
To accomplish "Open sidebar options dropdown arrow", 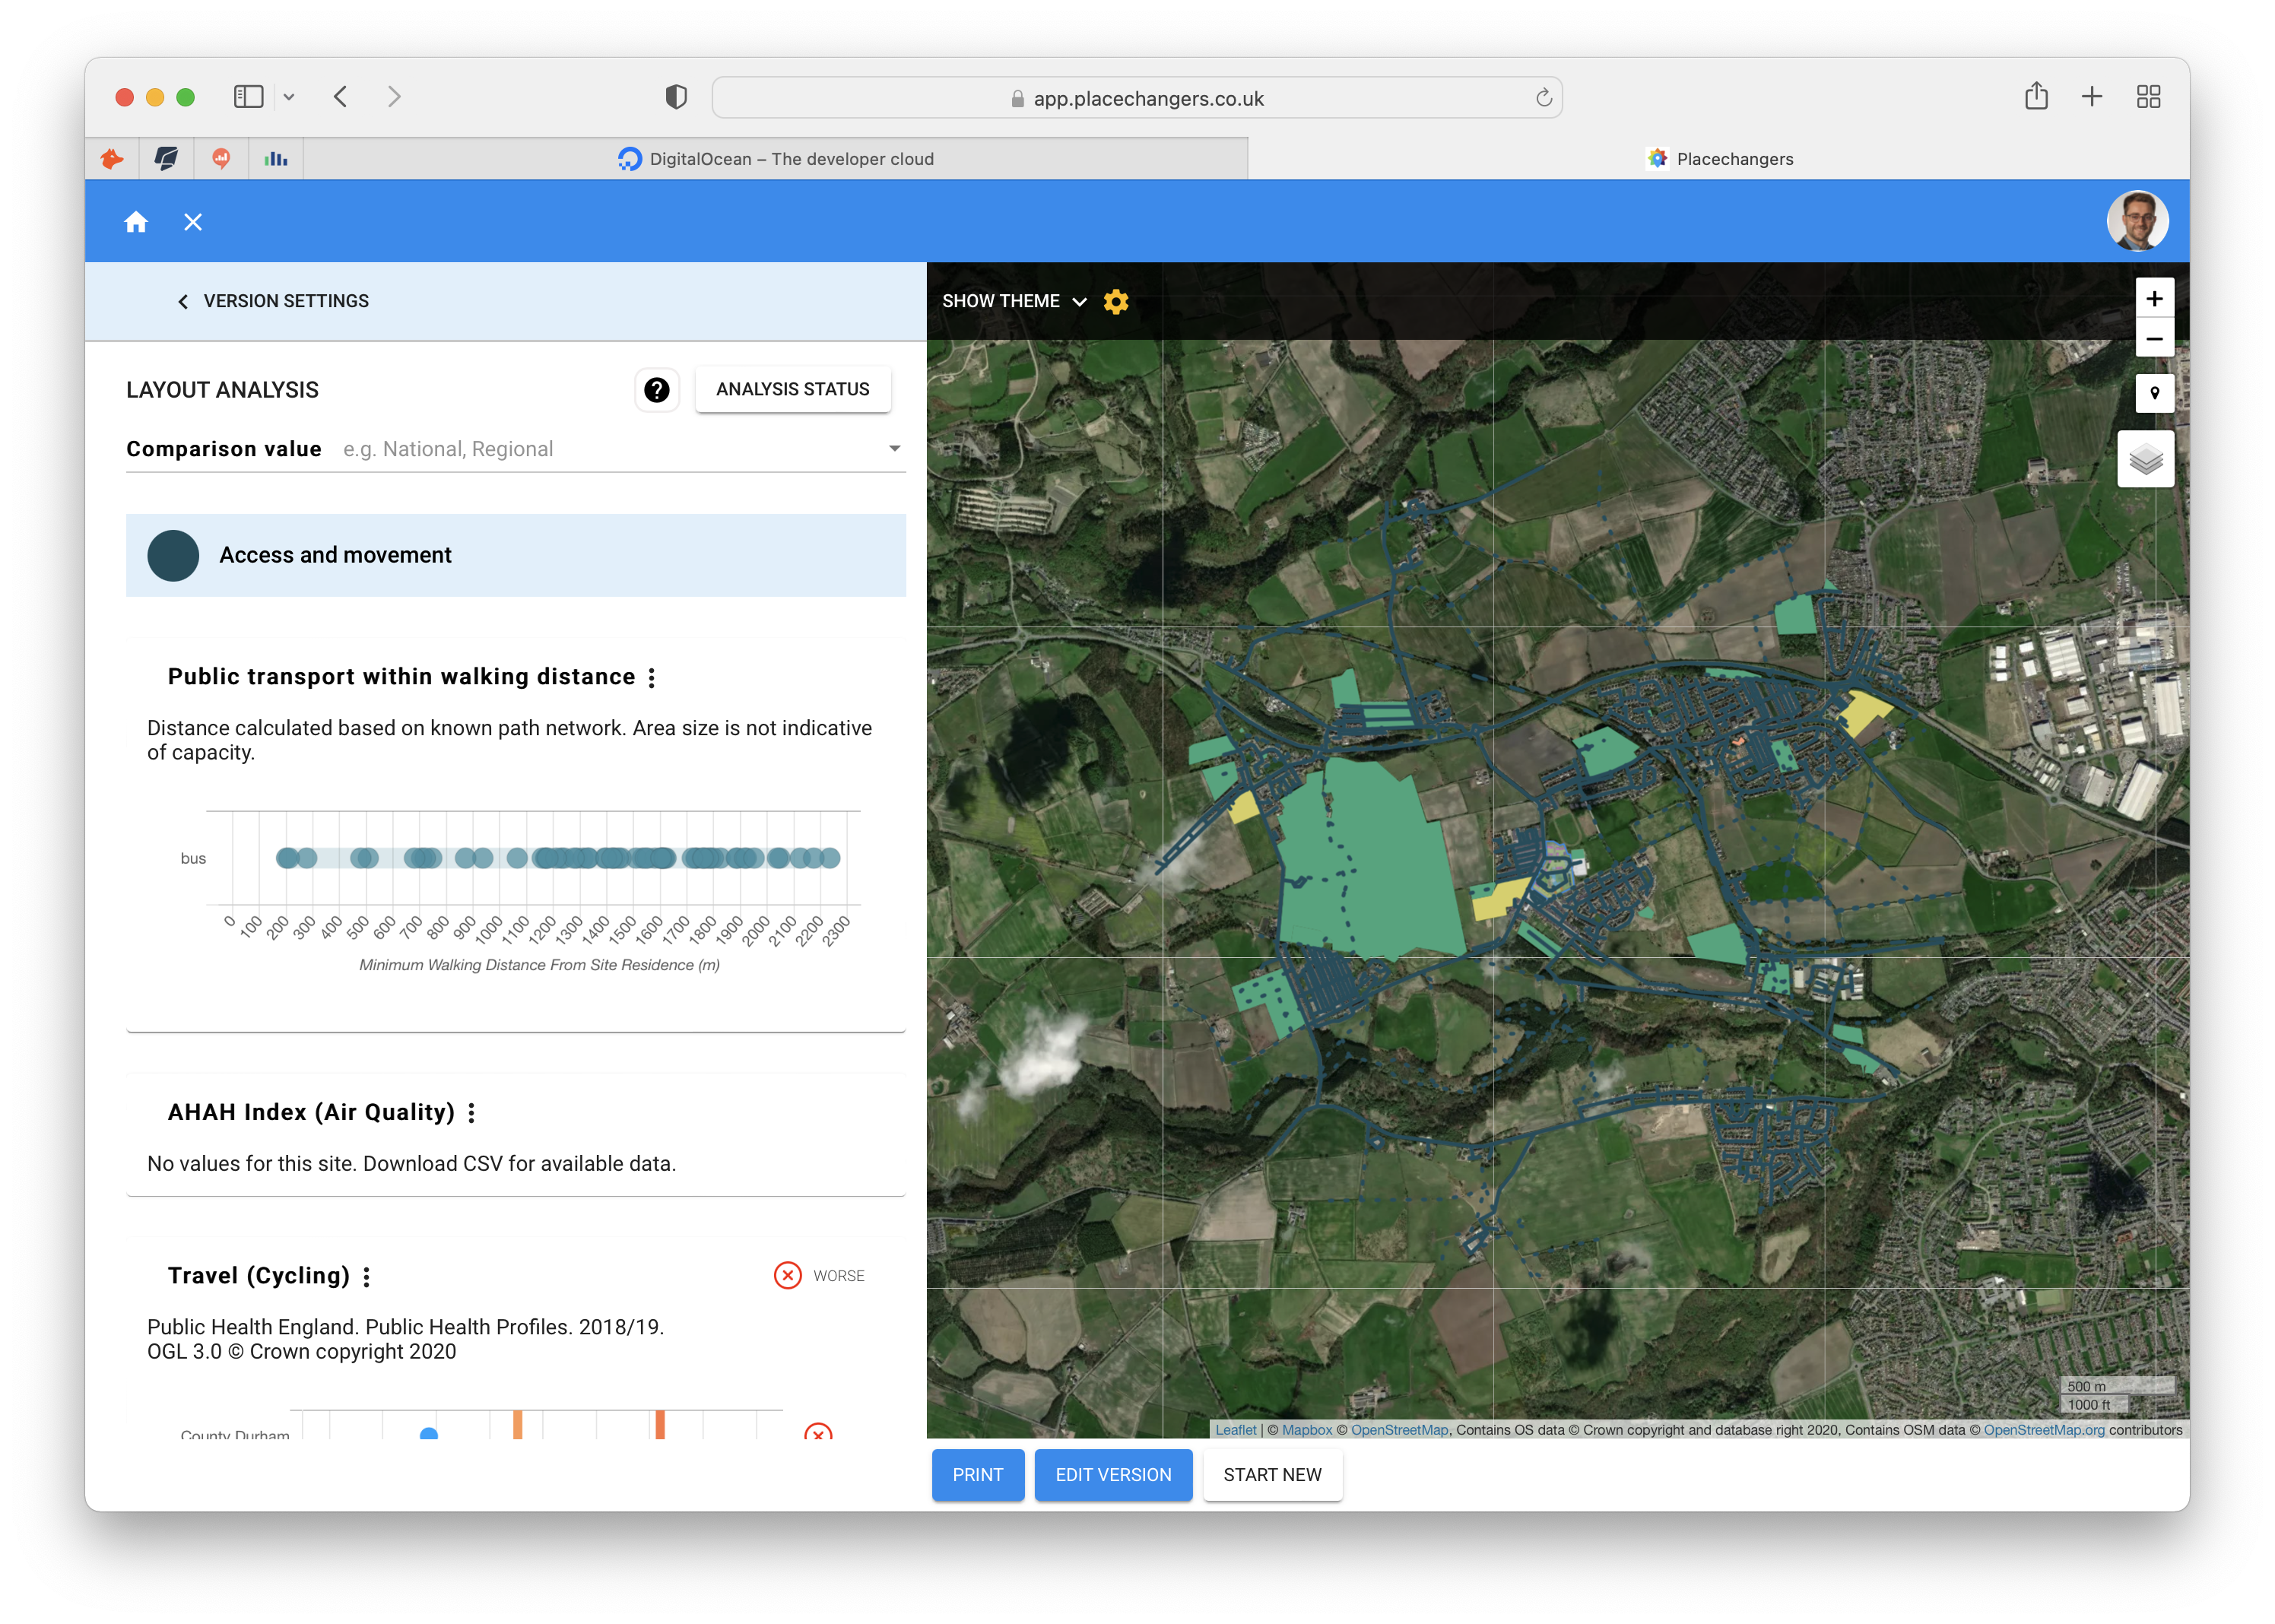I will click(x=289, y=97).
